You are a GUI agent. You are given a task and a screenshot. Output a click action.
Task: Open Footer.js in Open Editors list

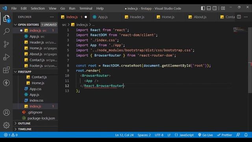pyautogui.click(x=35, y=66)
